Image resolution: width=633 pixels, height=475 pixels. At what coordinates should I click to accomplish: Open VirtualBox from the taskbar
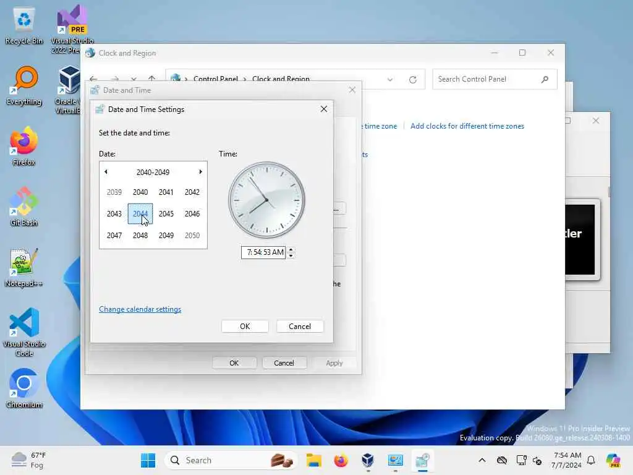pyautogui.click(x=368, y=460)
